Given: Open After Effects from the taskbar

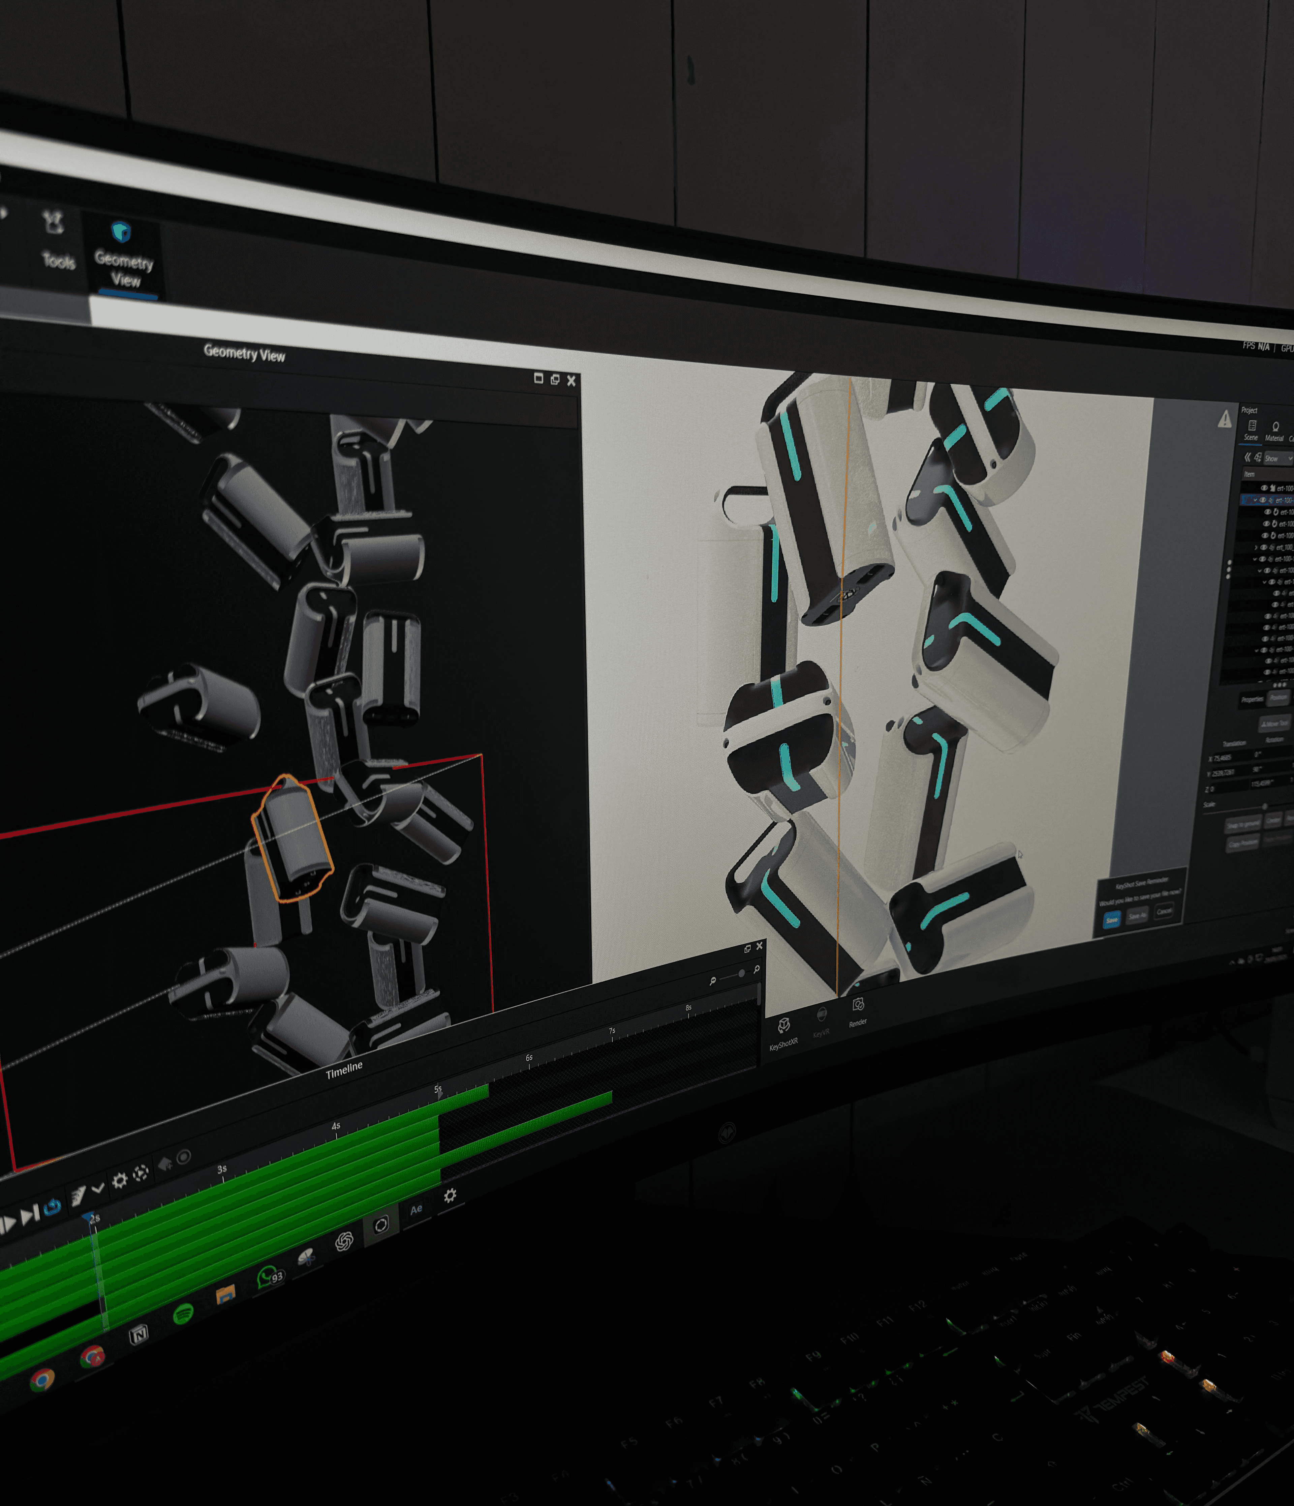Looking at the screenshot, I should point(415,1209).
